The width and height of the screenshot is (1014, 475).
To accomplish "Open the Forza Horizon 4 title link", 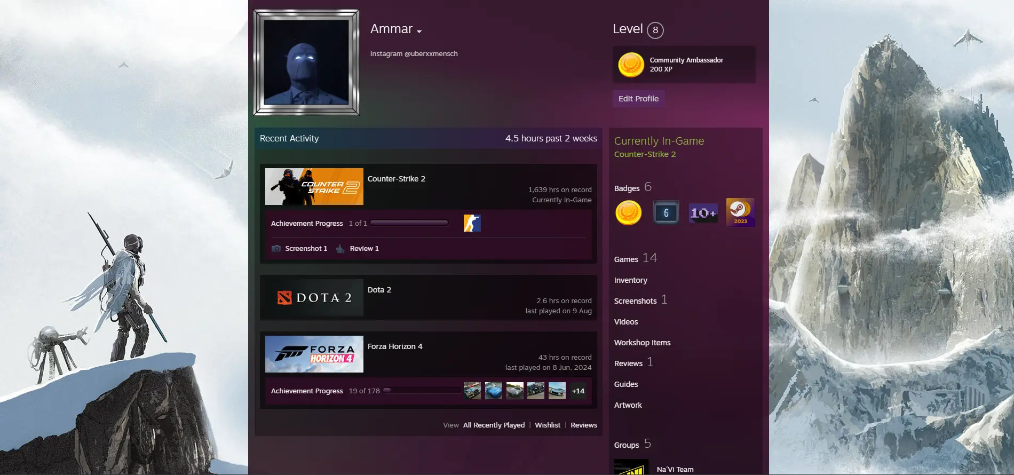I will tap(395, 346).
